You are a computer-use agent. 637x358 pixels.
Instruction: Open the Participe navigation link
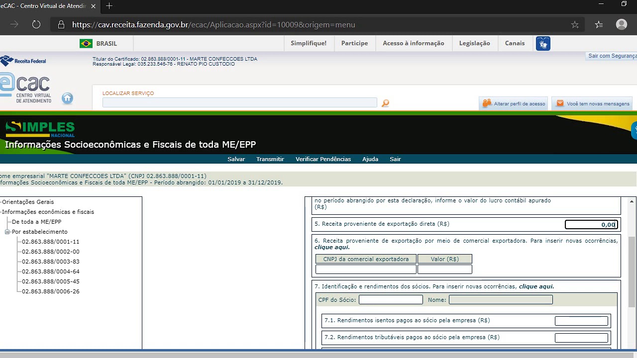pos(355,43)
